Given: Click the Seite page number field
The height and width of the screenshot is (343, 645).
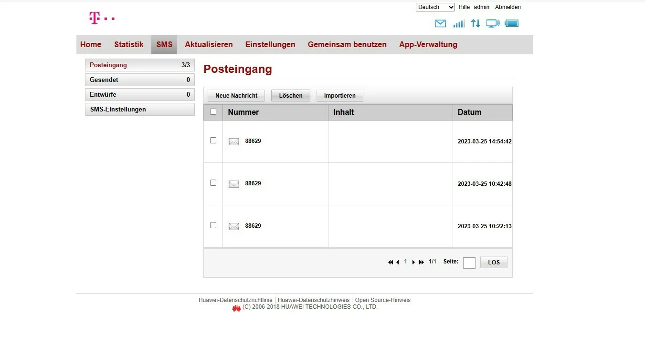Looking at the screenshot, I should tap(469, 263).
